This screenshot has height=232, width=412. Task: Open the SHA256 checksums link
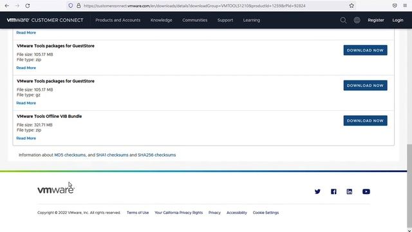click(x=157, y=155)
